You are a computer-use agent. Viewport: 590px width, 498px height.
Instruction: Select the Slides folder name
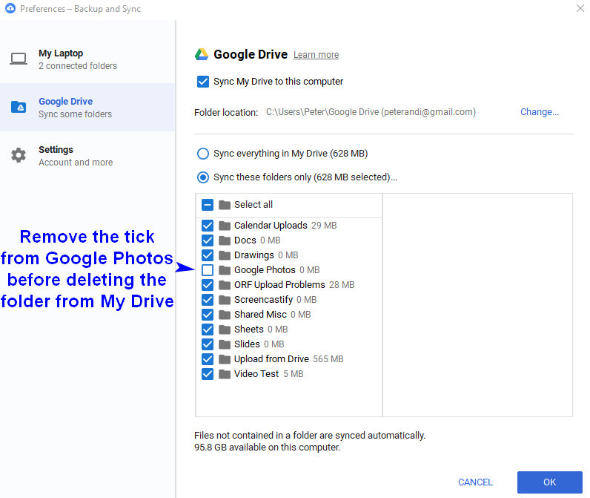(x=247, y=344)
